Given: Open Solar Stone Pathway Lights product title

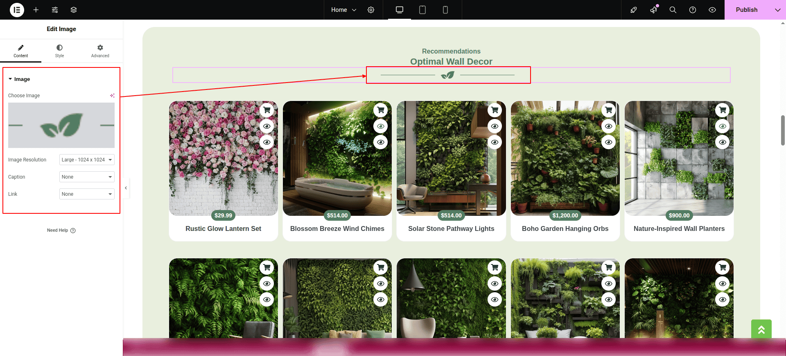Looking at the screenshot, I should [x=451, y=229].
